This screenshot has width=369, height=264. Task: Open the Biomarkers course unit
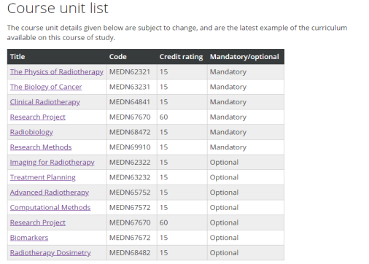pyautogui.click(x=29, y=238)
